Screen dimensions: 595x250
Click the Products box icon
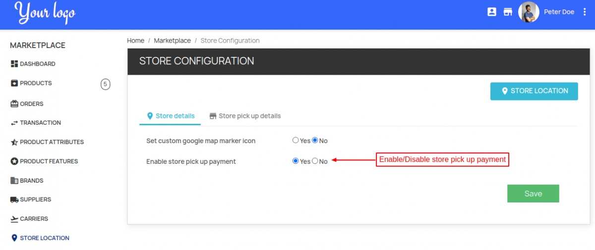point(14,83)
